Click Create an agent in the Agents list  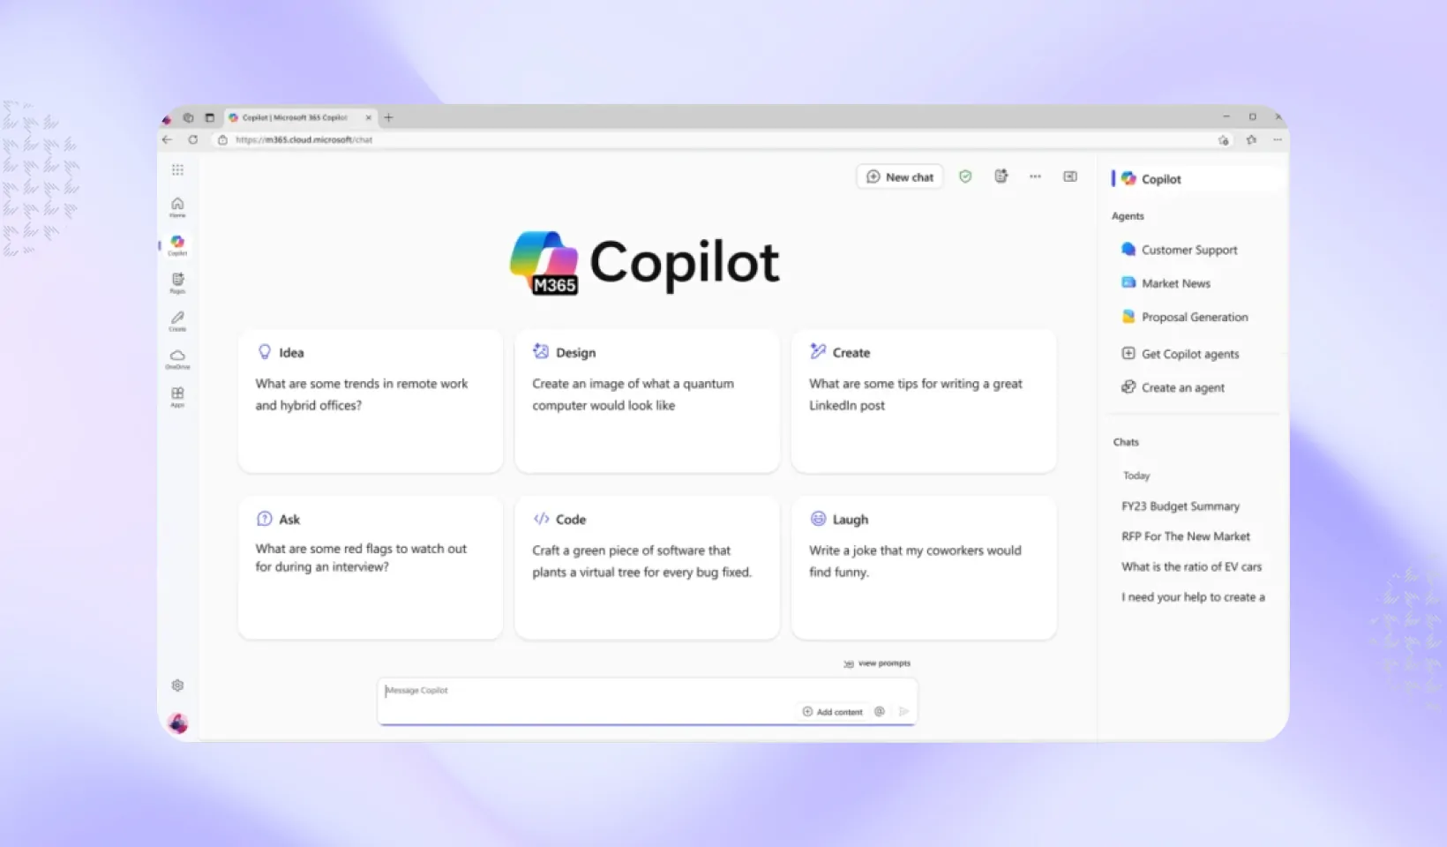coord(1182,386)
